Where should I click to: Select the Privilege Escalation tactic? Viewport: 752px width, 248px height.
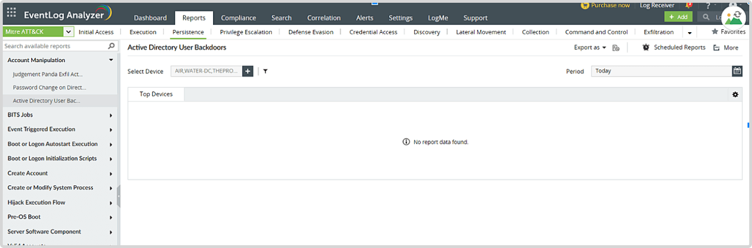pyautogui.click(x=246, y=32)
